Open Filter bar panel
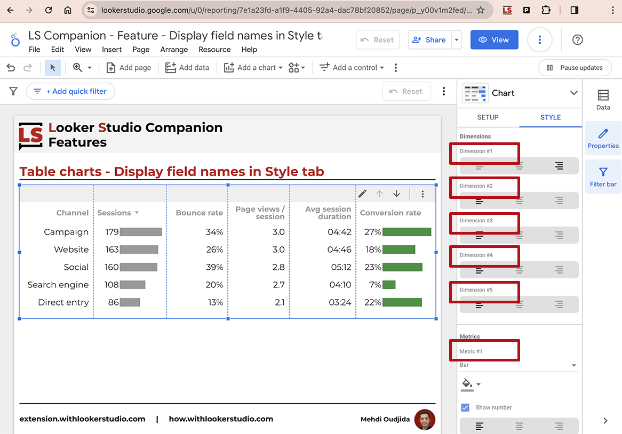The image size is (622, 434). pyautogui.click(x=603, y=177)
